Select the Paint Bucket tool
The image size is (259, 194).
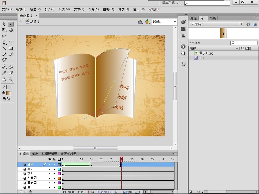[11, 67]
